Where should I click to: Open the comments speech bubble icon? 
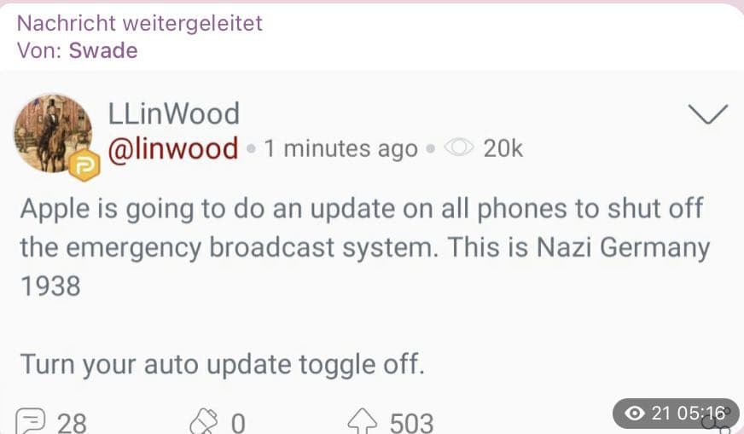point(31,420)
